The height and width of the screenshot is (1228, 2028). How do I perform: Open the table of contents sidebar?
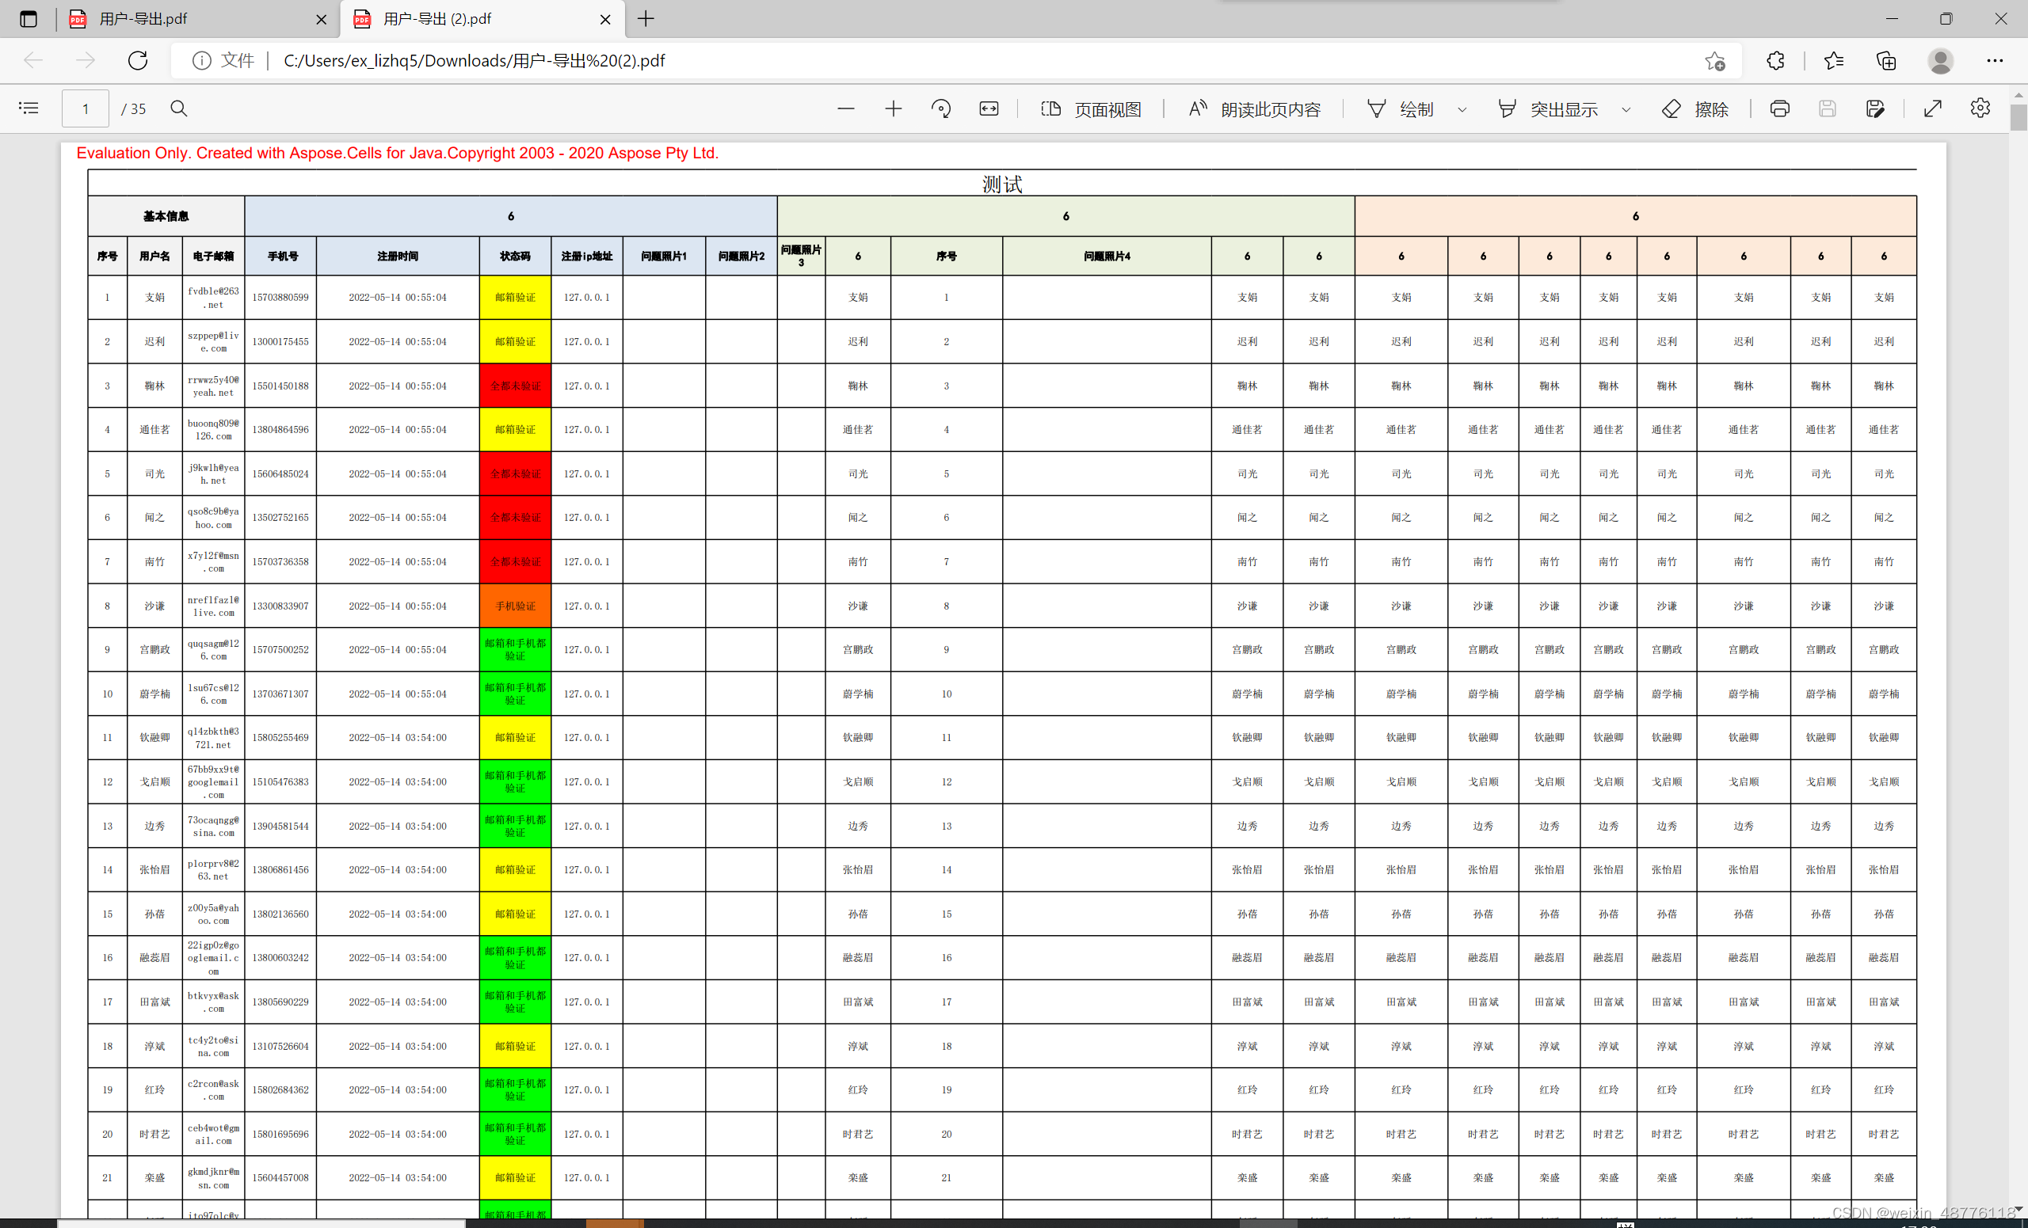pyautogui.click(x=29, y=108)
